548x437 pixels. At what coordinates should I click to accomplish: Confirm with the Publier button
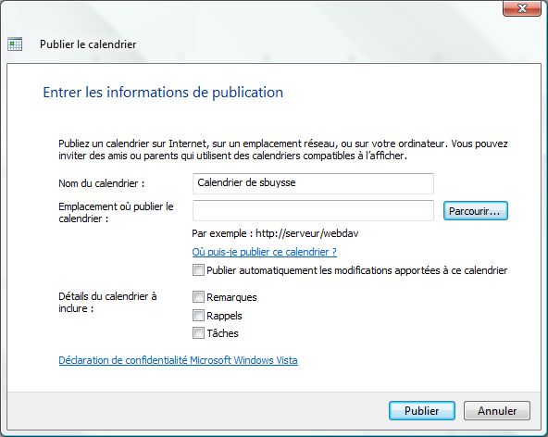[x=422, y=410]
